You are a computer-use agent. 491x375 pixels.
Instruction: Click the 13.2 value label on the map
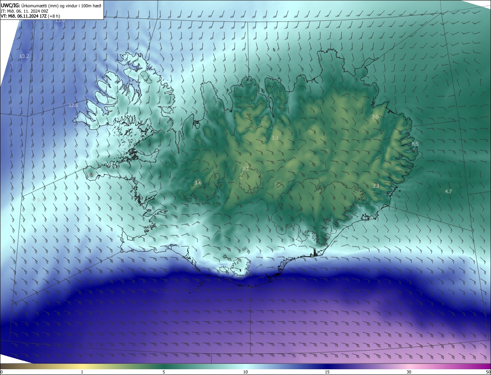pos(24,56)
